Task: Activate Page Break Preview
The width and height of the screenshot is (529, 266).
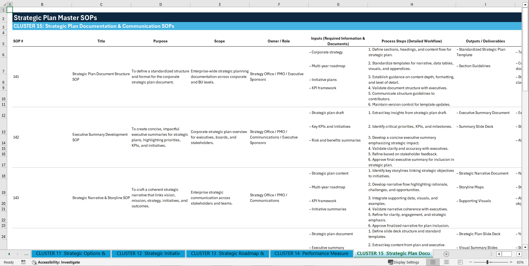Action: (x=460, y=262)
